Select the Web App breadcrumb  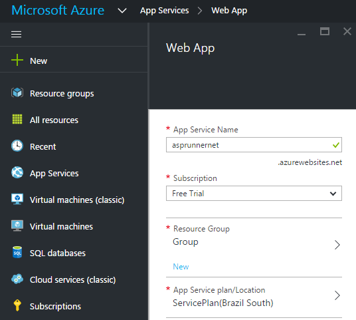coord(229,11)
